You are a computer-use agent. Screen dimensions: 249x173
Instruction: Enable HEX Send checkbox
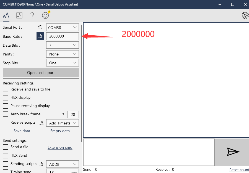pyautogui.click(x=6, y=156)
